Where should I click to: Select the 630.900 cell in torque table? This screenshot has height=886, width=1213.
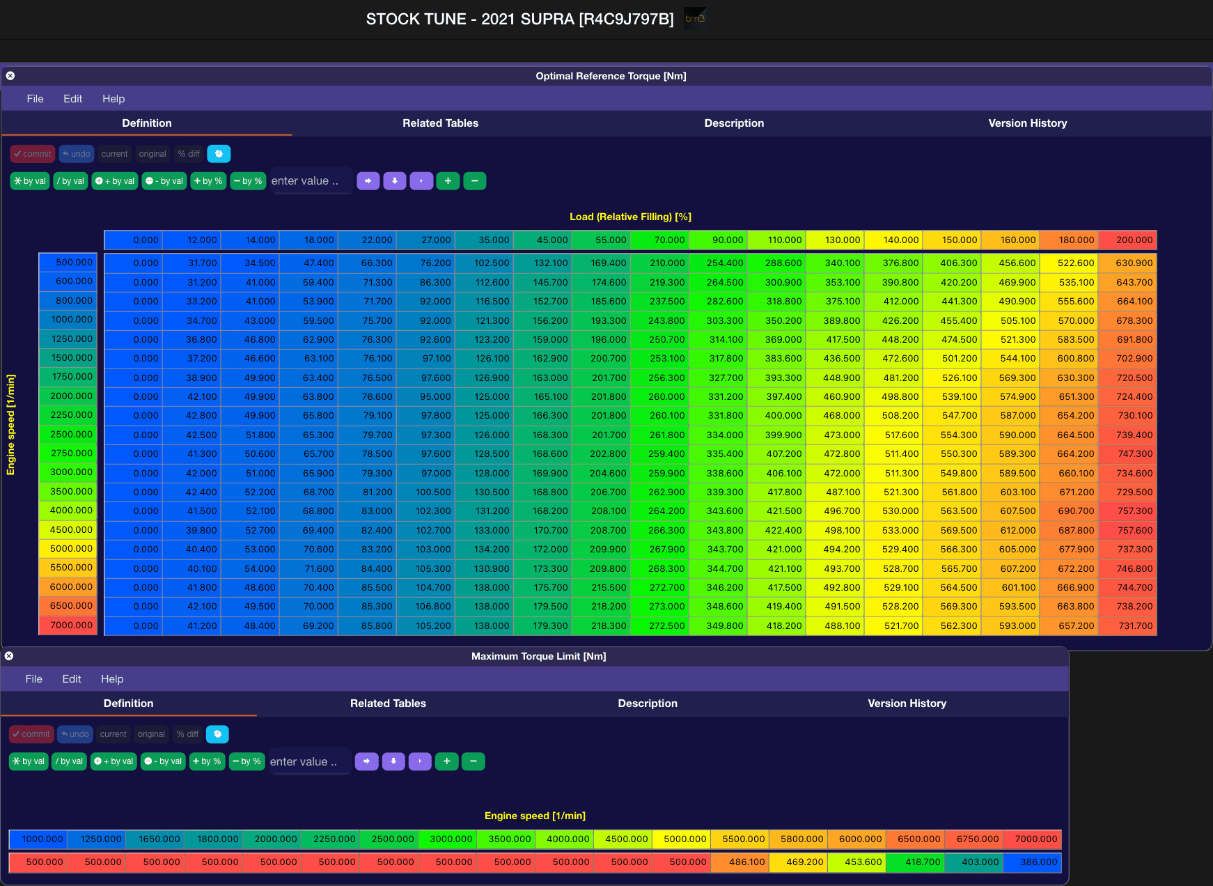coord(1127,263)
